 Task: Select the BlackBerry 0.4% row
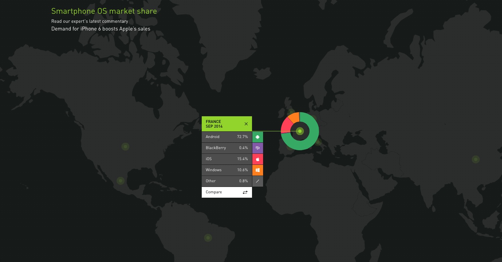tap(227, 148)
